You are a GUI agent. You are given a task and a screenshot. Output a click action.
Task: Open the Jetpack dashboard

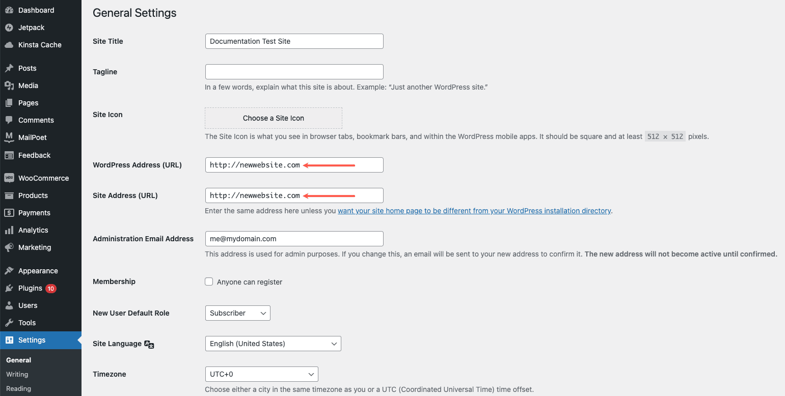coord(31,27)
